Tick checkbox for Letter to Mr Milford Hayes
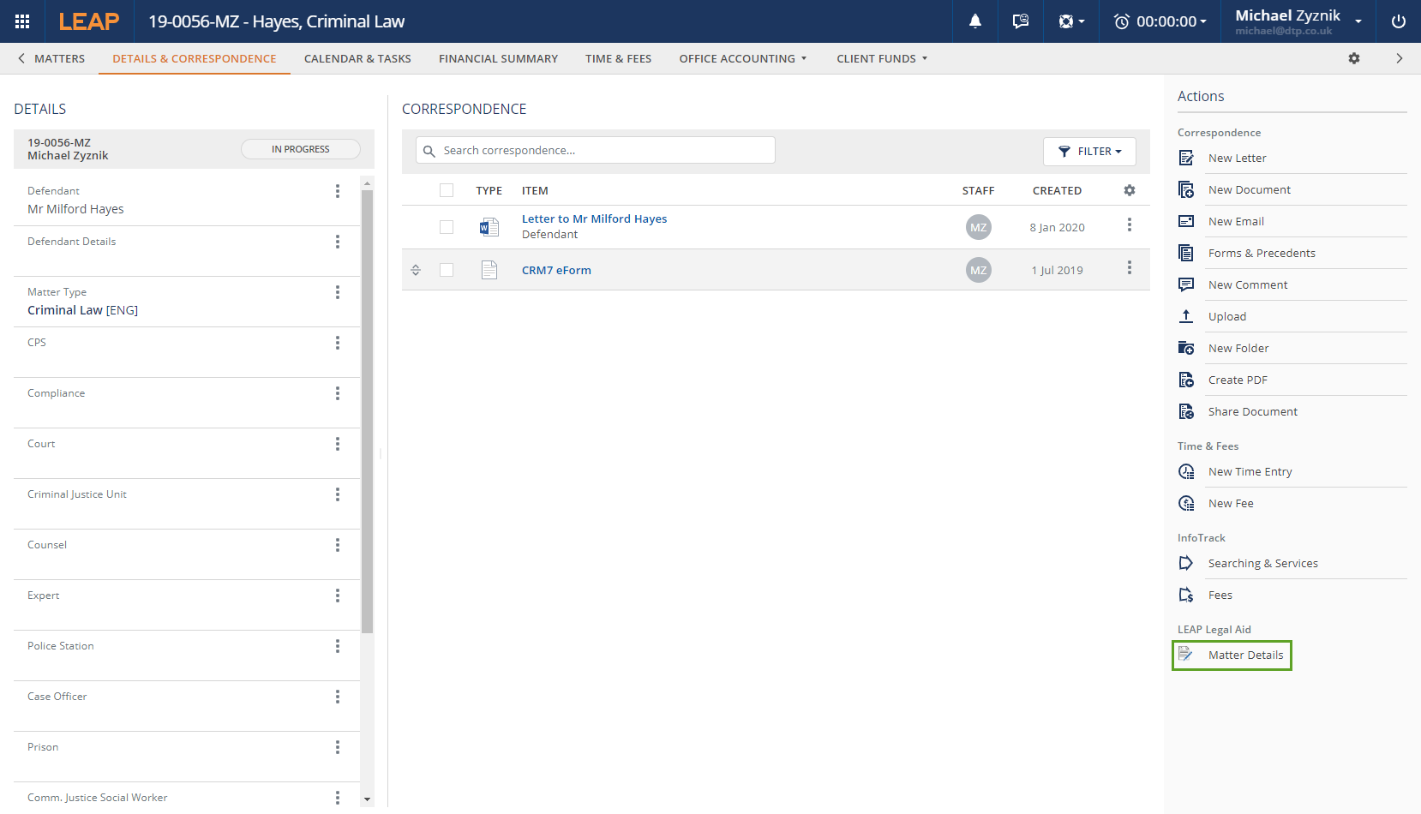Image resolution: width=1421 pixels, height=814 pixels. click(x=447, y=227)
